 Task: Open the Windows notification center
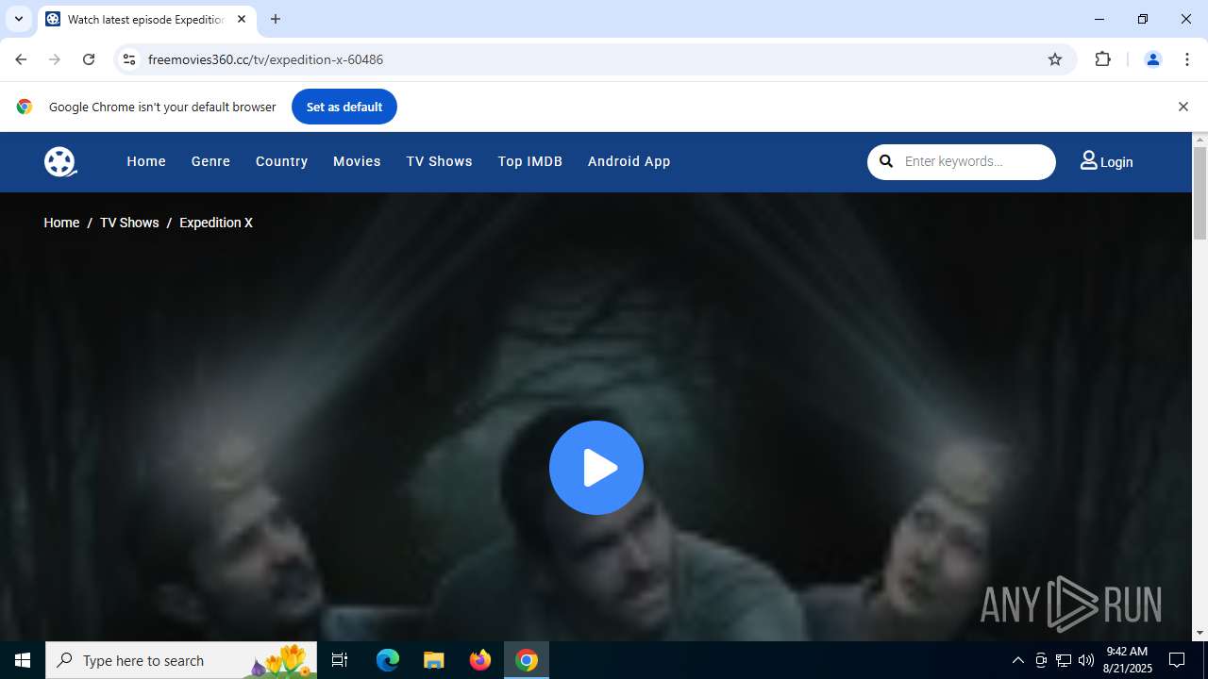[1177, 660]
